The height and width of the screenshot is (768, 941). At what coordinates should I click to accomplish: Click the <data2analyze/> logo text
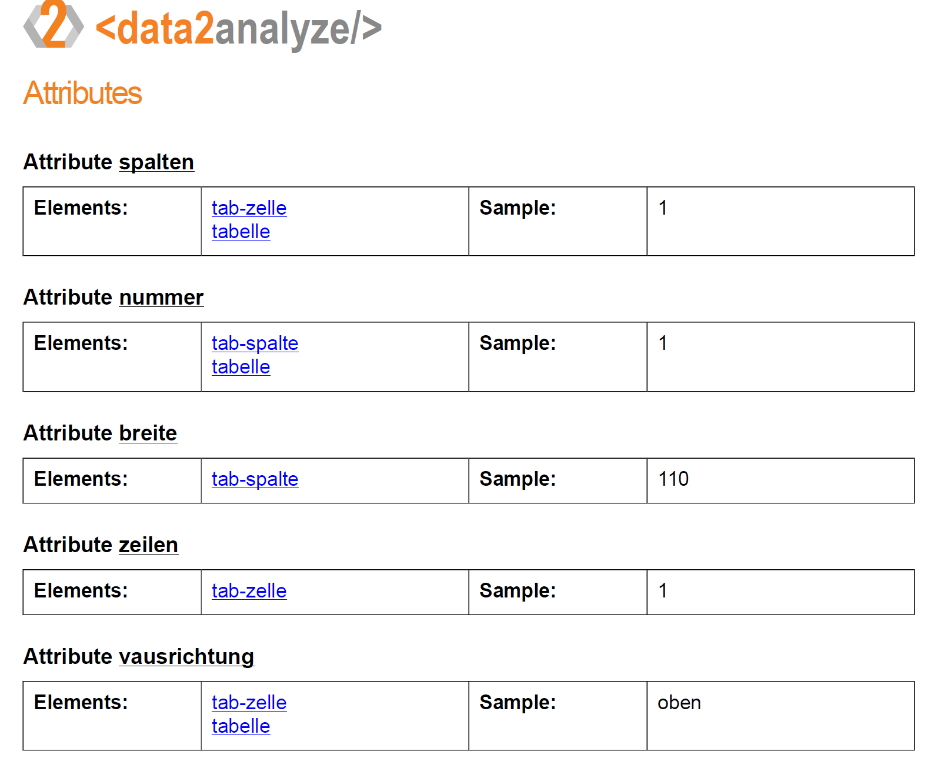click(x=238, y=28)
